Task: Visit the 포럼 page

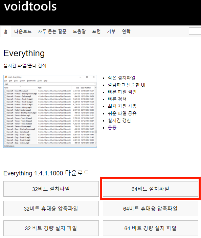Action: point(96,31)
